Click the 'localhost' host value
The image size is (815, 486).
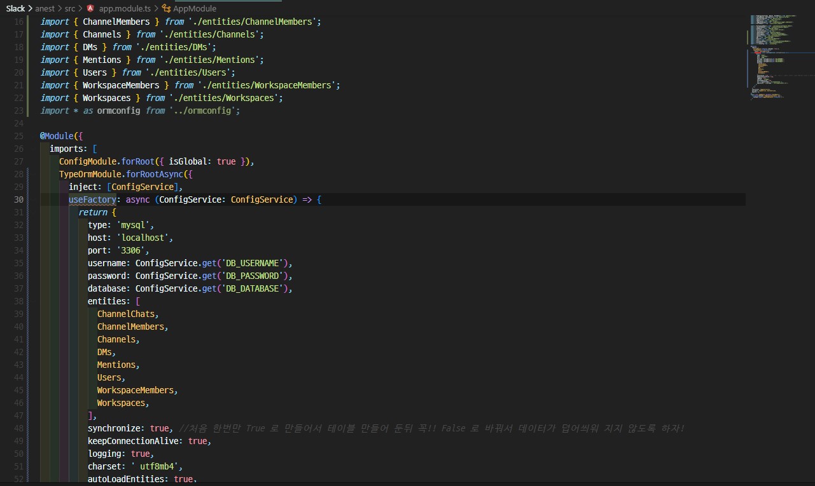[143, 238]
